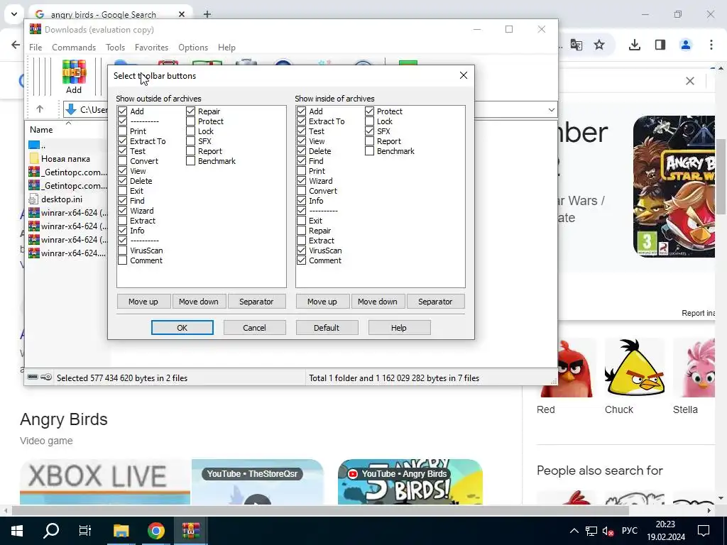Check VirusScan in outside-of-archives list

122,251
